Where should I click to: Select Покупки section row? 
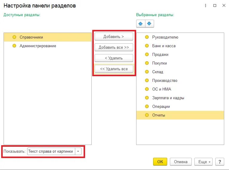point(180,63)
